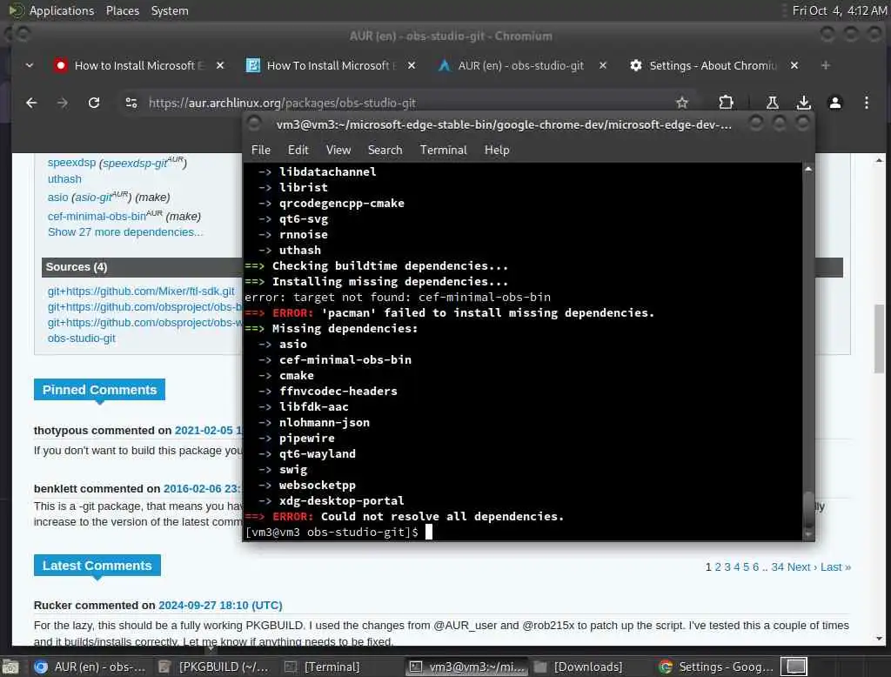
Task: Open the Terminal menu in terminal window
Action: (443, 150)
